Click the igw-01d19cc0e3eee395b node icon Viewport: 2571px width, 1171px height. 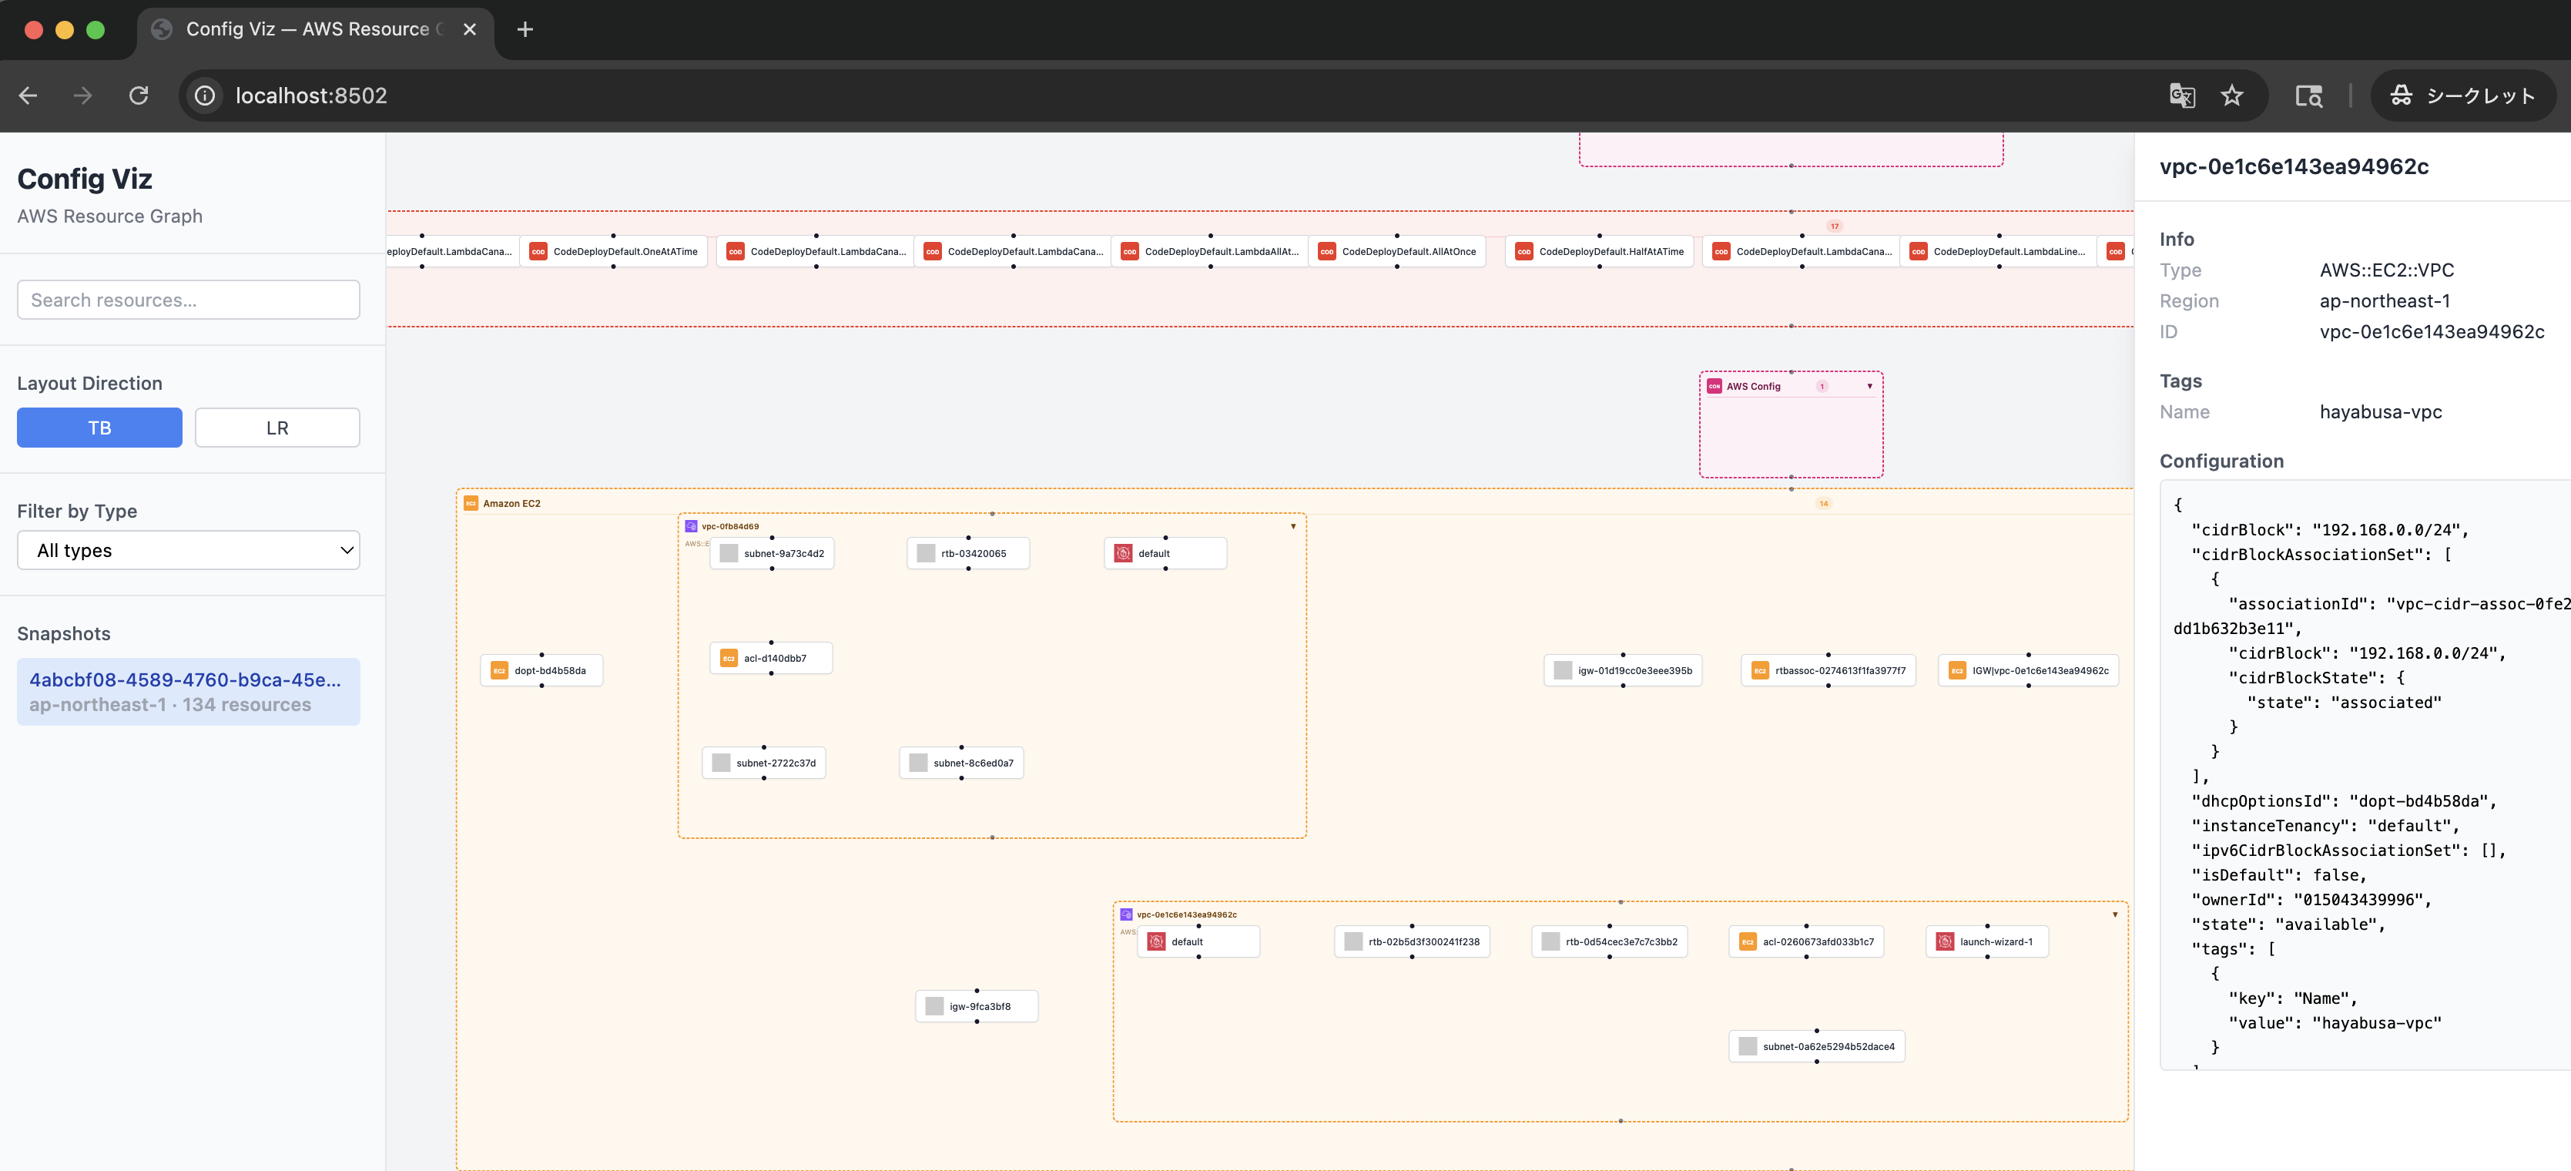[x=1563, y=671]
